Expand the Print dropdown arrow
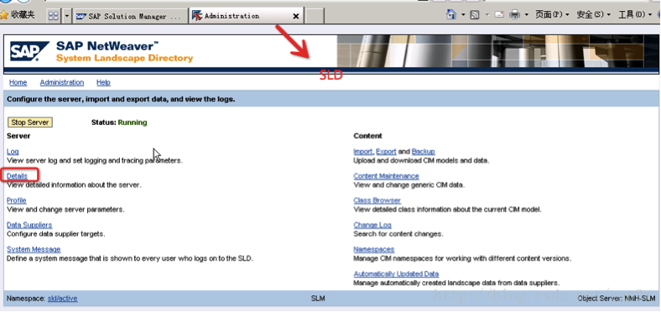661x312 pixels. click(527, 15)
